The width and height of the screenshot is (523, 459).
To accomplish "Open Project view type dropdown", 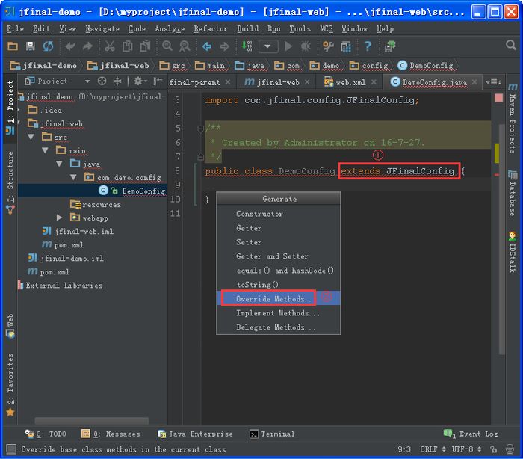I will 87,81.
